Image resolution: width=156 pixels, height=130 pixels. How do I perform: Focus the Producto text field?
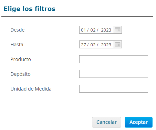114,59
